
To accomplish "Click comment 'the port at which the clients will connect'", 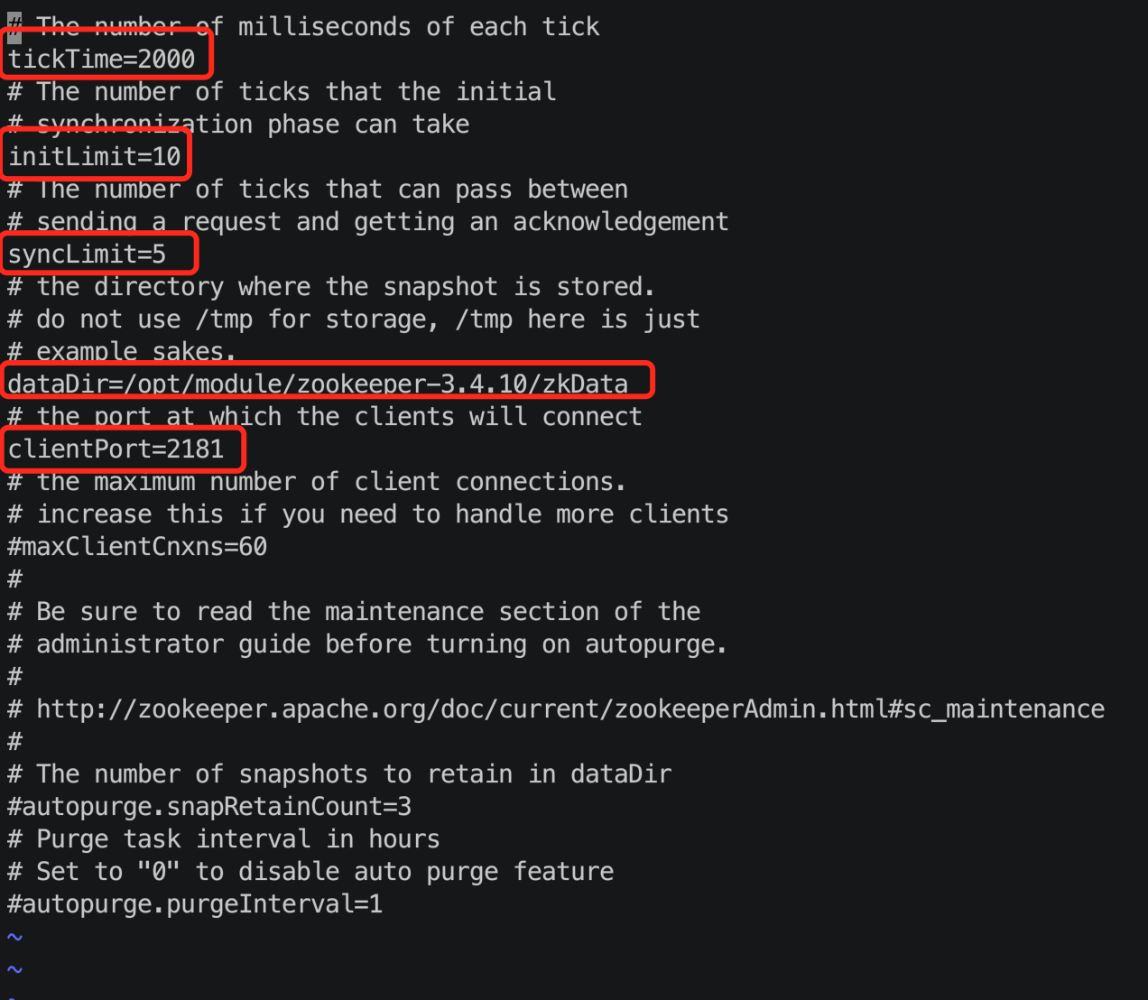I will pyautogui.click(x=325, y=417).
